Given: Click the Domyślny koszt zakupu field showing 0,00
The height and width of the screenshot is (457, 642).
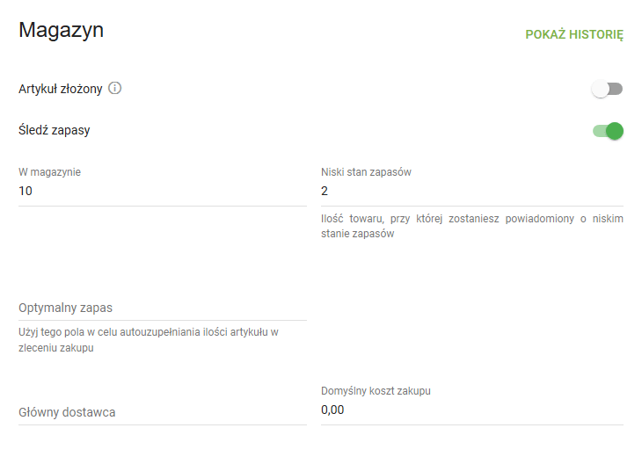Looking at the screenshot, I should point(472,410).
